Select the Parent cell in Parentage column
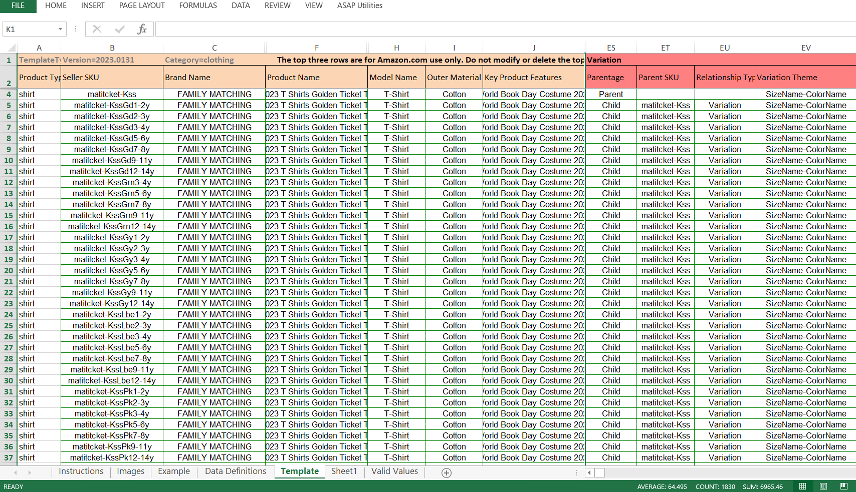Screen dimensions: 856x492 pyautogui.click(x=611, y=94)
